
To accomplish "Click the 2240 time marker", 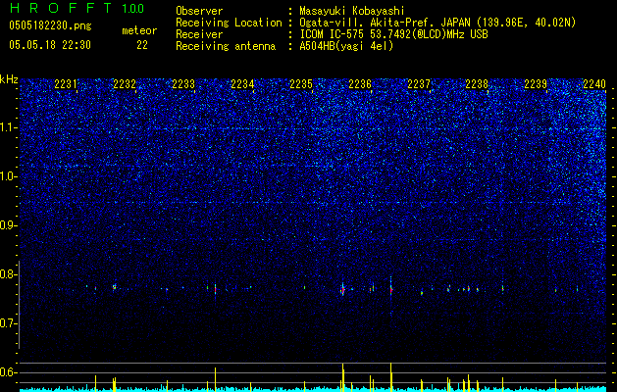I will click(594, 84).
